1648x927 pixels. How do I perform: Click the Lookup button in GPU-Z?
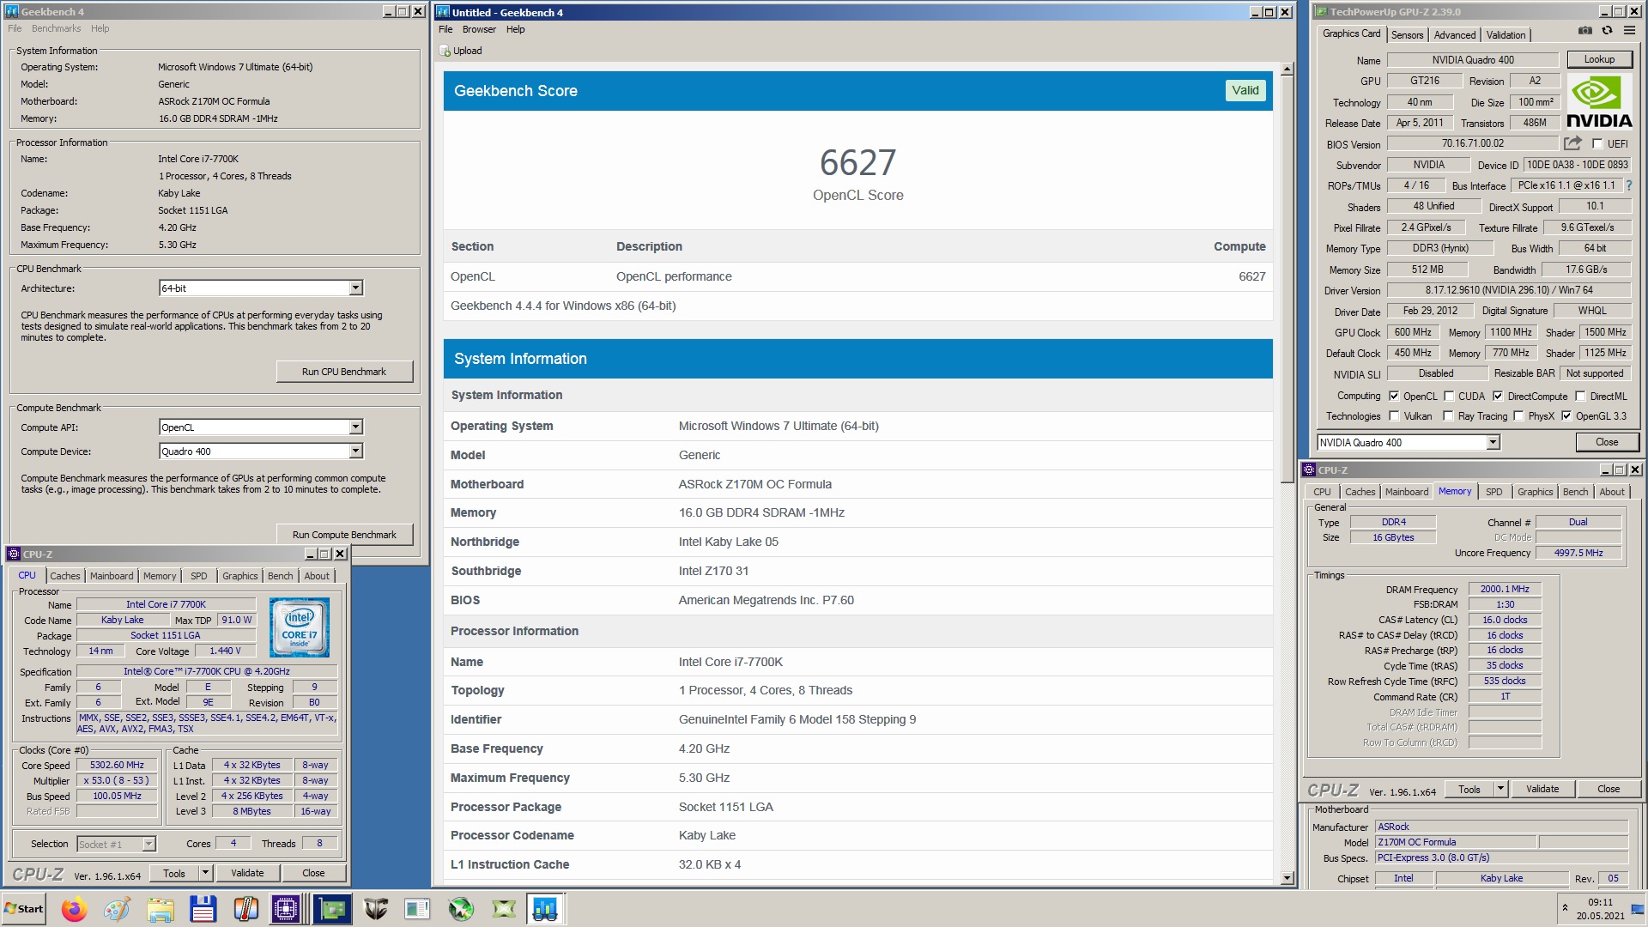[1599, 59]
